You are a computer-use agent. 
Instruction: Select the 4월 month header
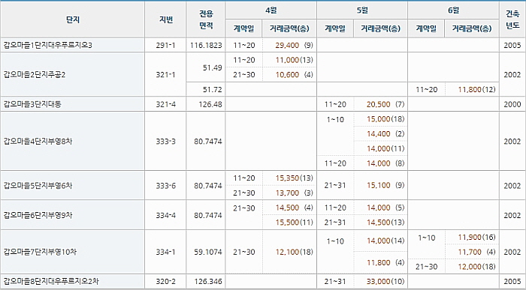(x=271, y=10)
